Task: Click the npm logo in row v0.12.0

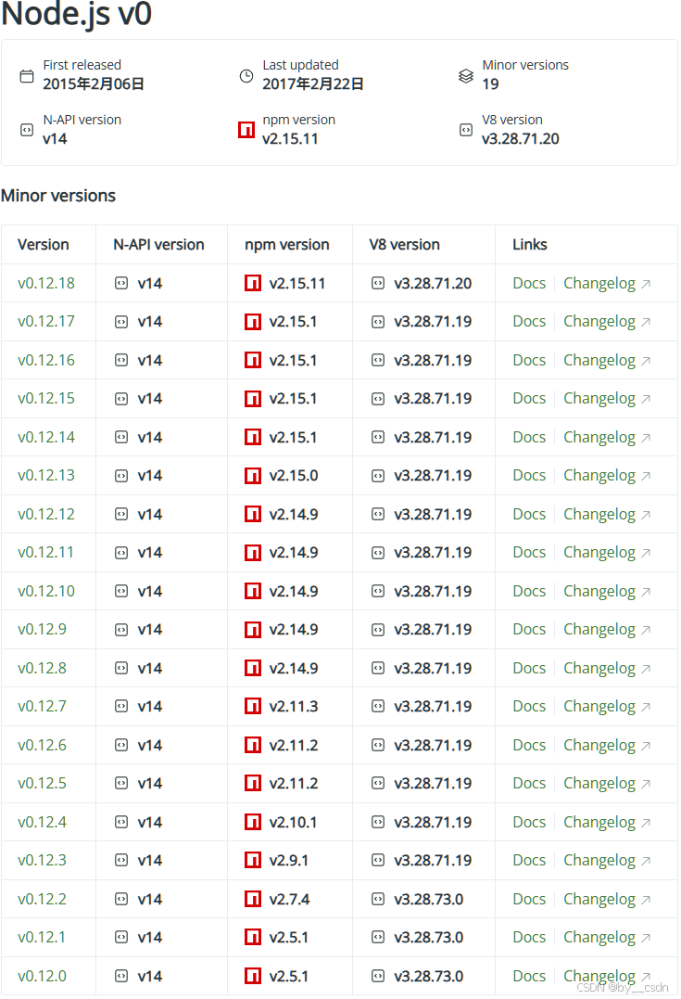Action: (253, 976)
